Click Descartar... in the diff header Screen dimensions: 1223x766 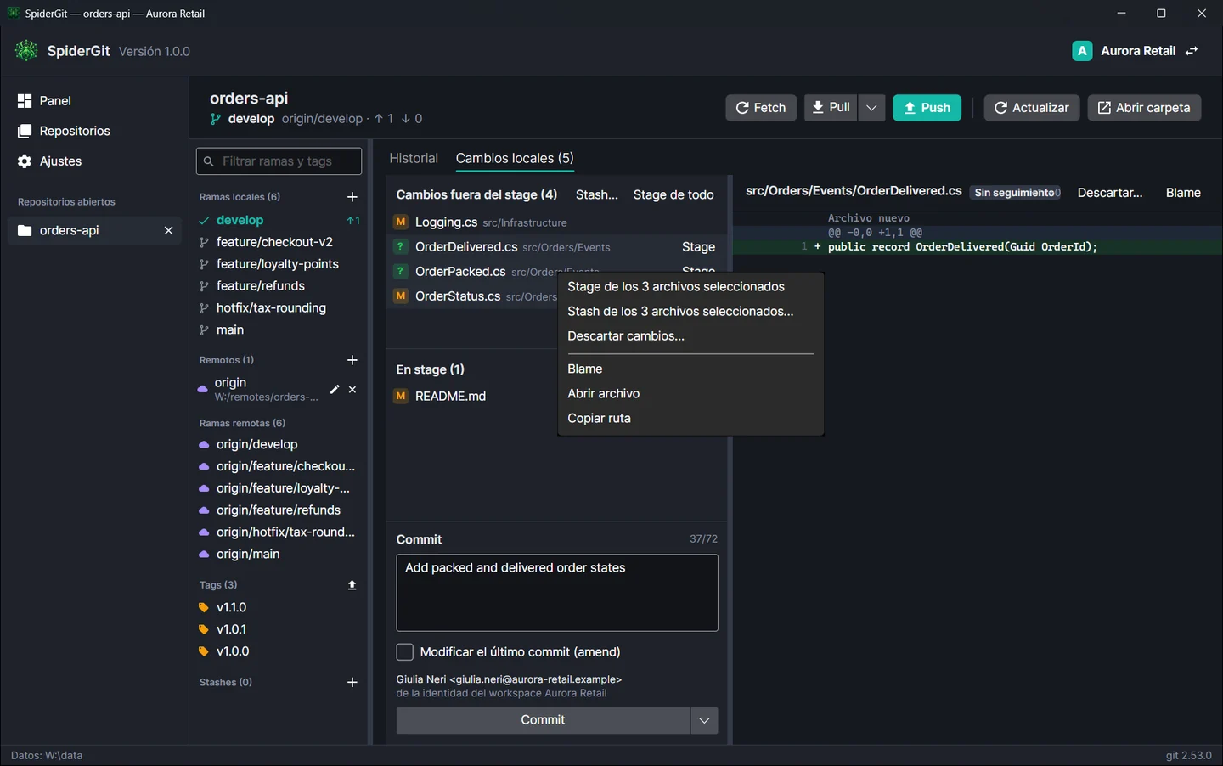coord(1110,193)
